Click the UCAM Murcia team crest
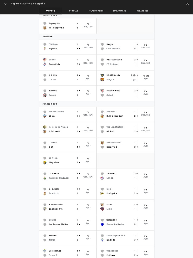Screen dimensions: 193x258 tap(102, 75)
